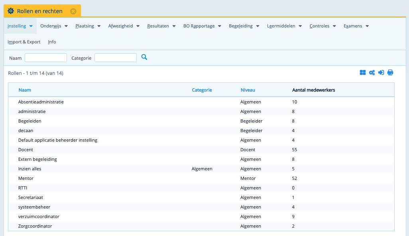409x236 pixels.
Task: Open the grid view icon
Action: 363,72
